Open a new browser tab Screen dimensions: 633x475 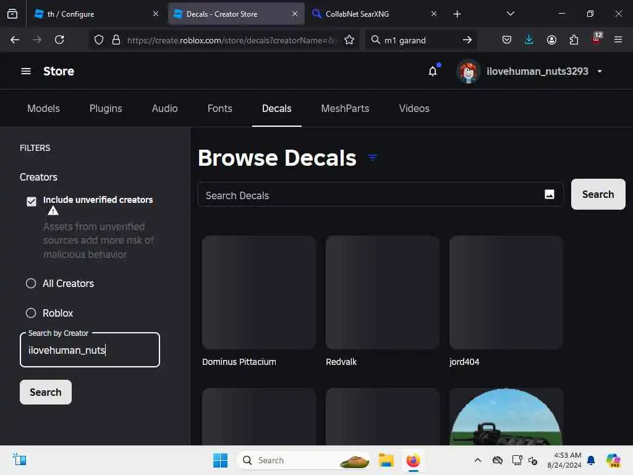(457, 14)
